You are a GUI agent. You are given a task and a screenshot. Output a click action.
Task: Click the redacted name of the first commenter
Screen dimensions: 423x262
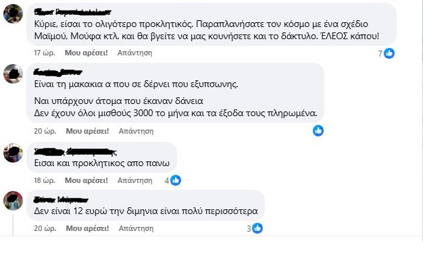pos(72,12)
